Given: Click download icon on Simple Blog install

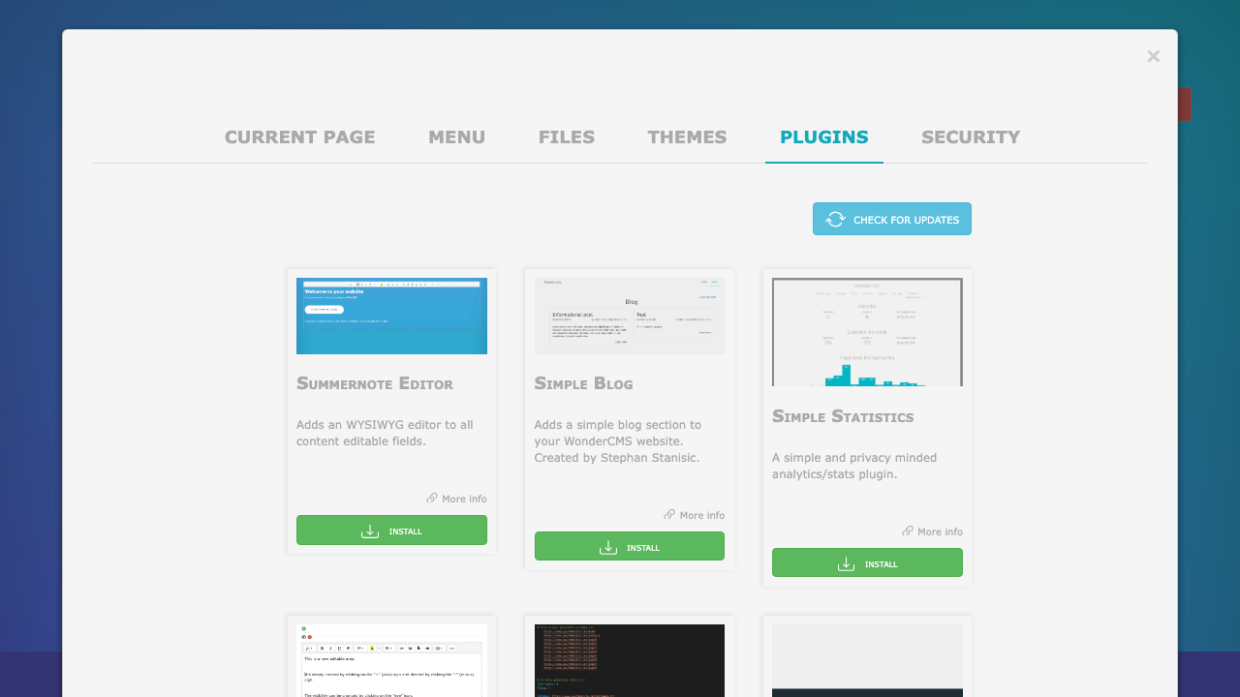Looking at the screenshot, I should (x=608, y=547).
